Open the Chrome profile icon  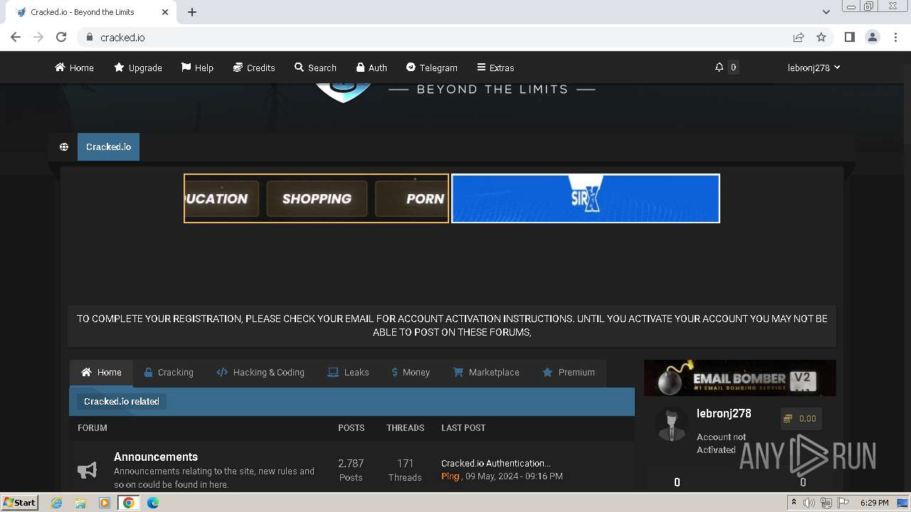873,37
